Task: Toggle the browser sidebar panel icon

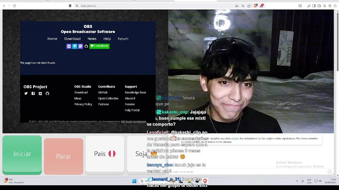Action: coord(314,6)
